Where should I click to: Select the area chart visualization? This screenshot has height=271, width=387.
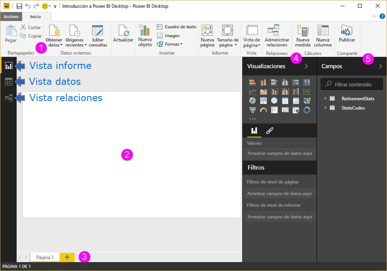263,91
